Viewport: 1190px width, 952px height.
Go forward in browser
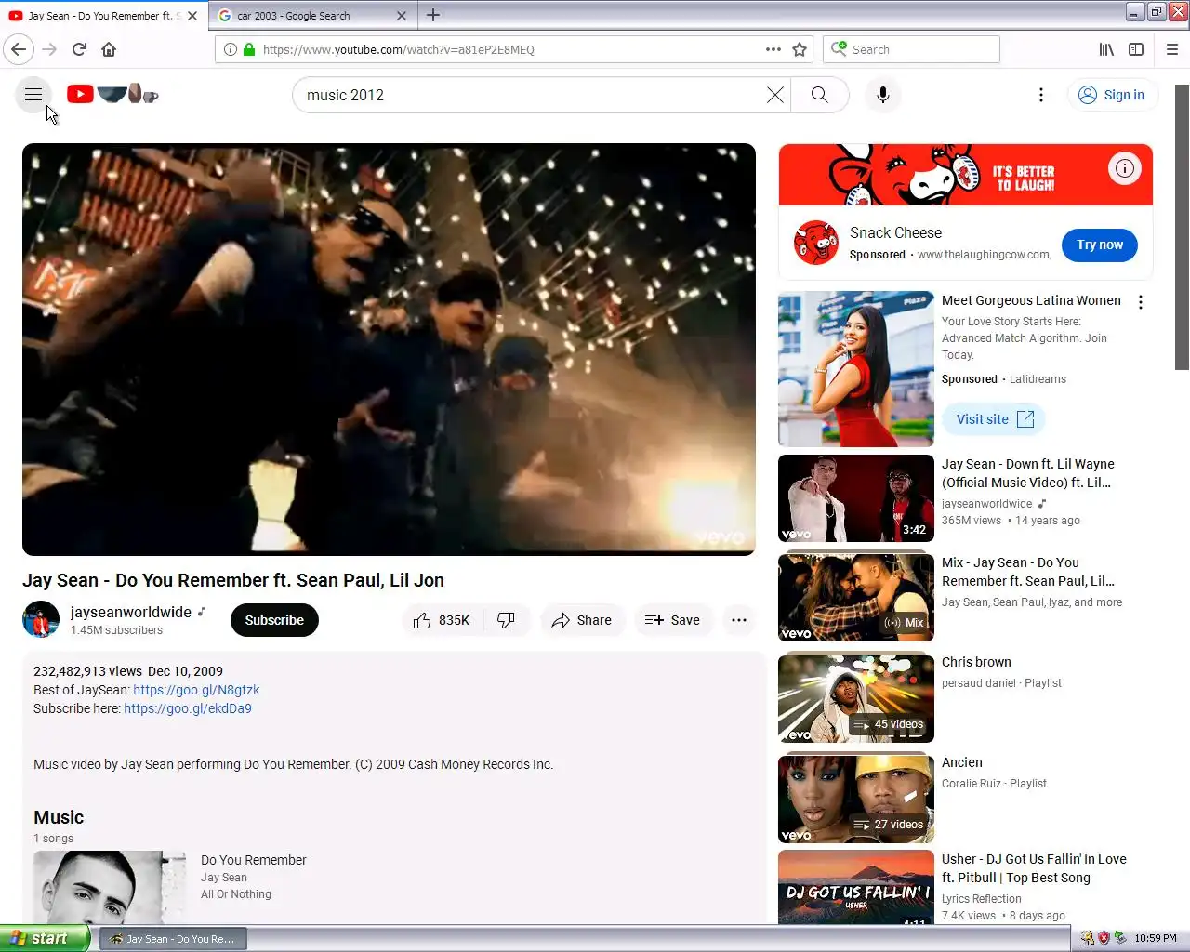click(49, 49)
